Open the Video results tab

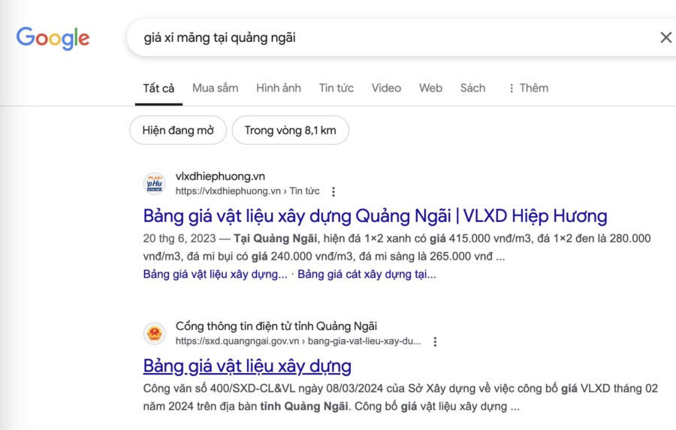click(x=386, y=88)
